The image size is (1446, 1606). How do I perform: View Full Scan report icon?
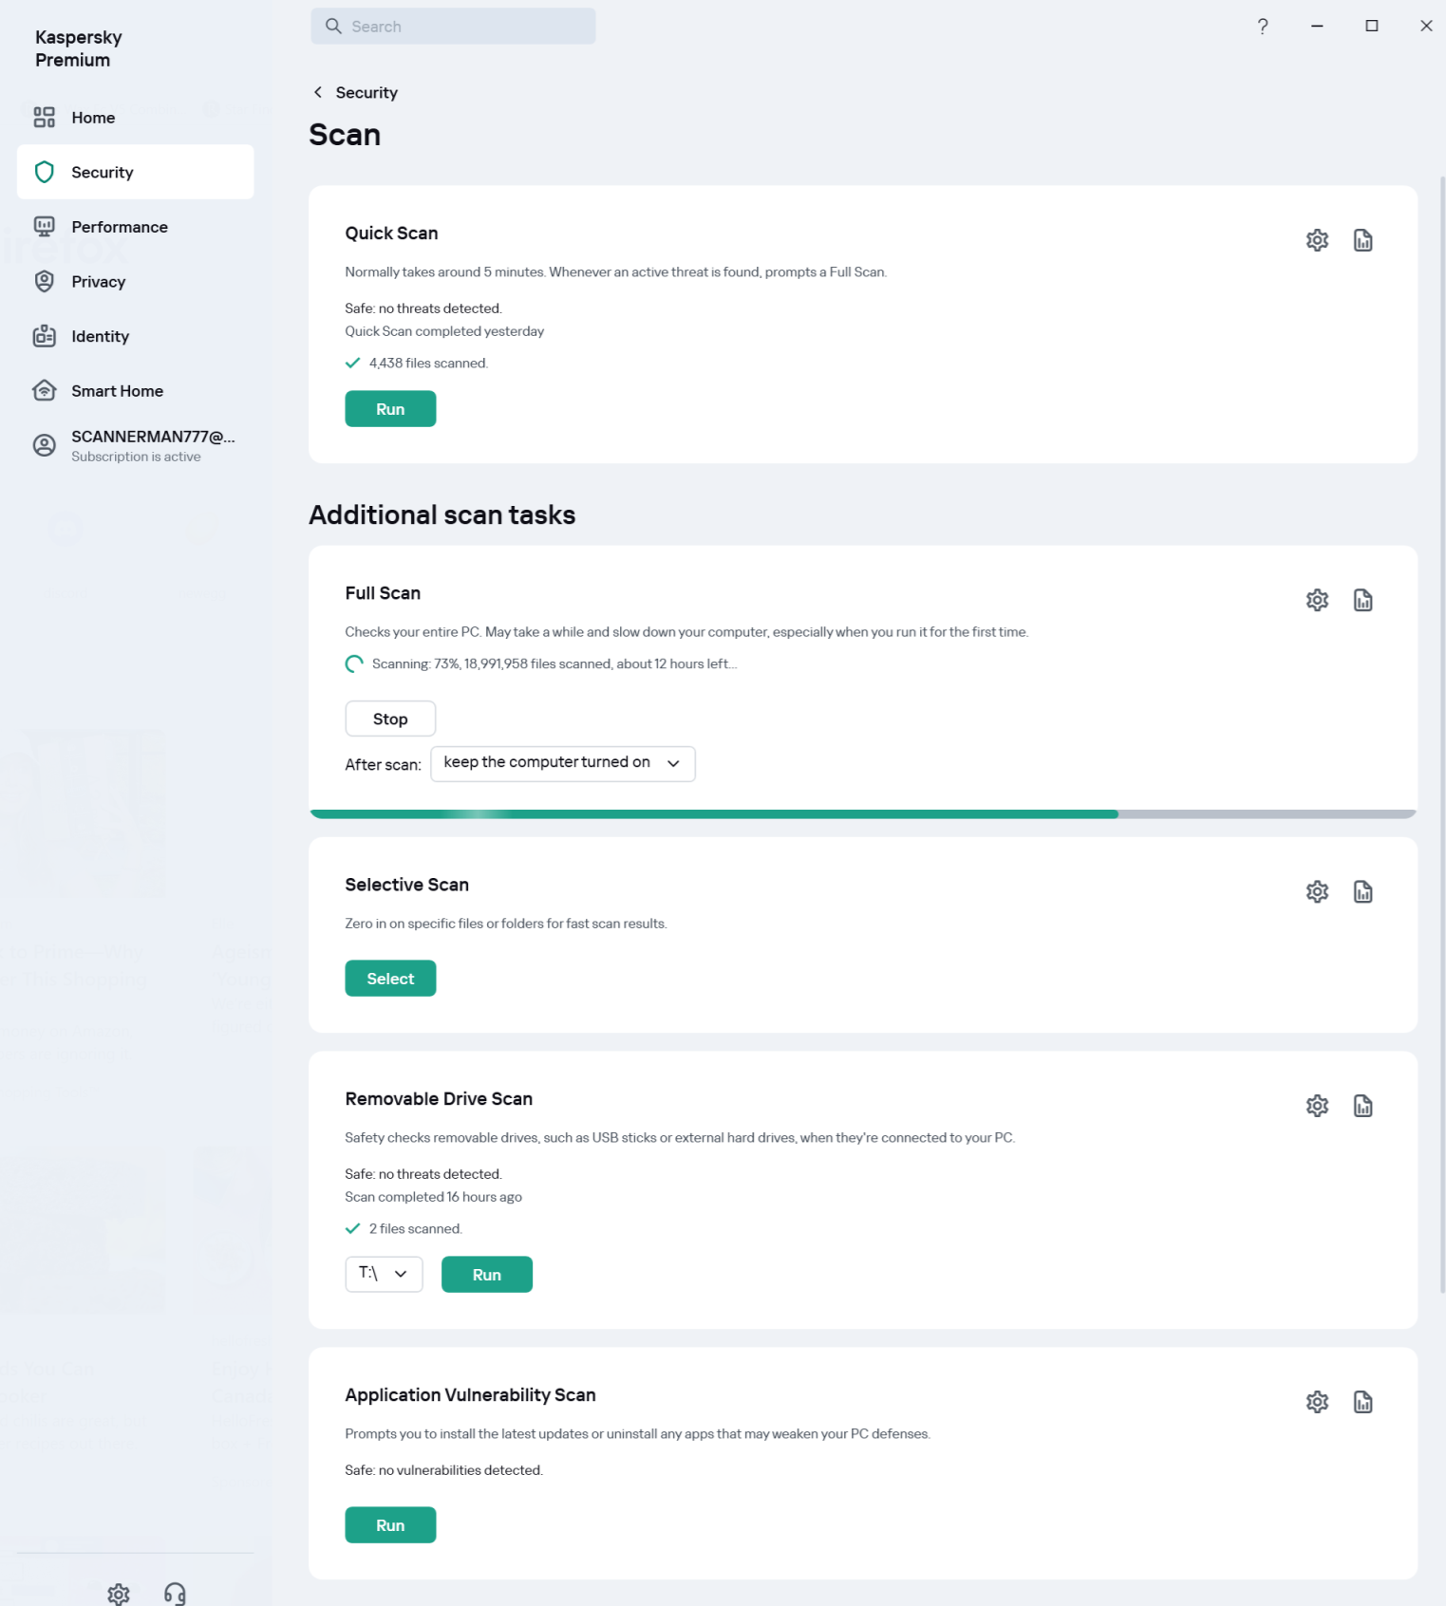click(1362, 600)
